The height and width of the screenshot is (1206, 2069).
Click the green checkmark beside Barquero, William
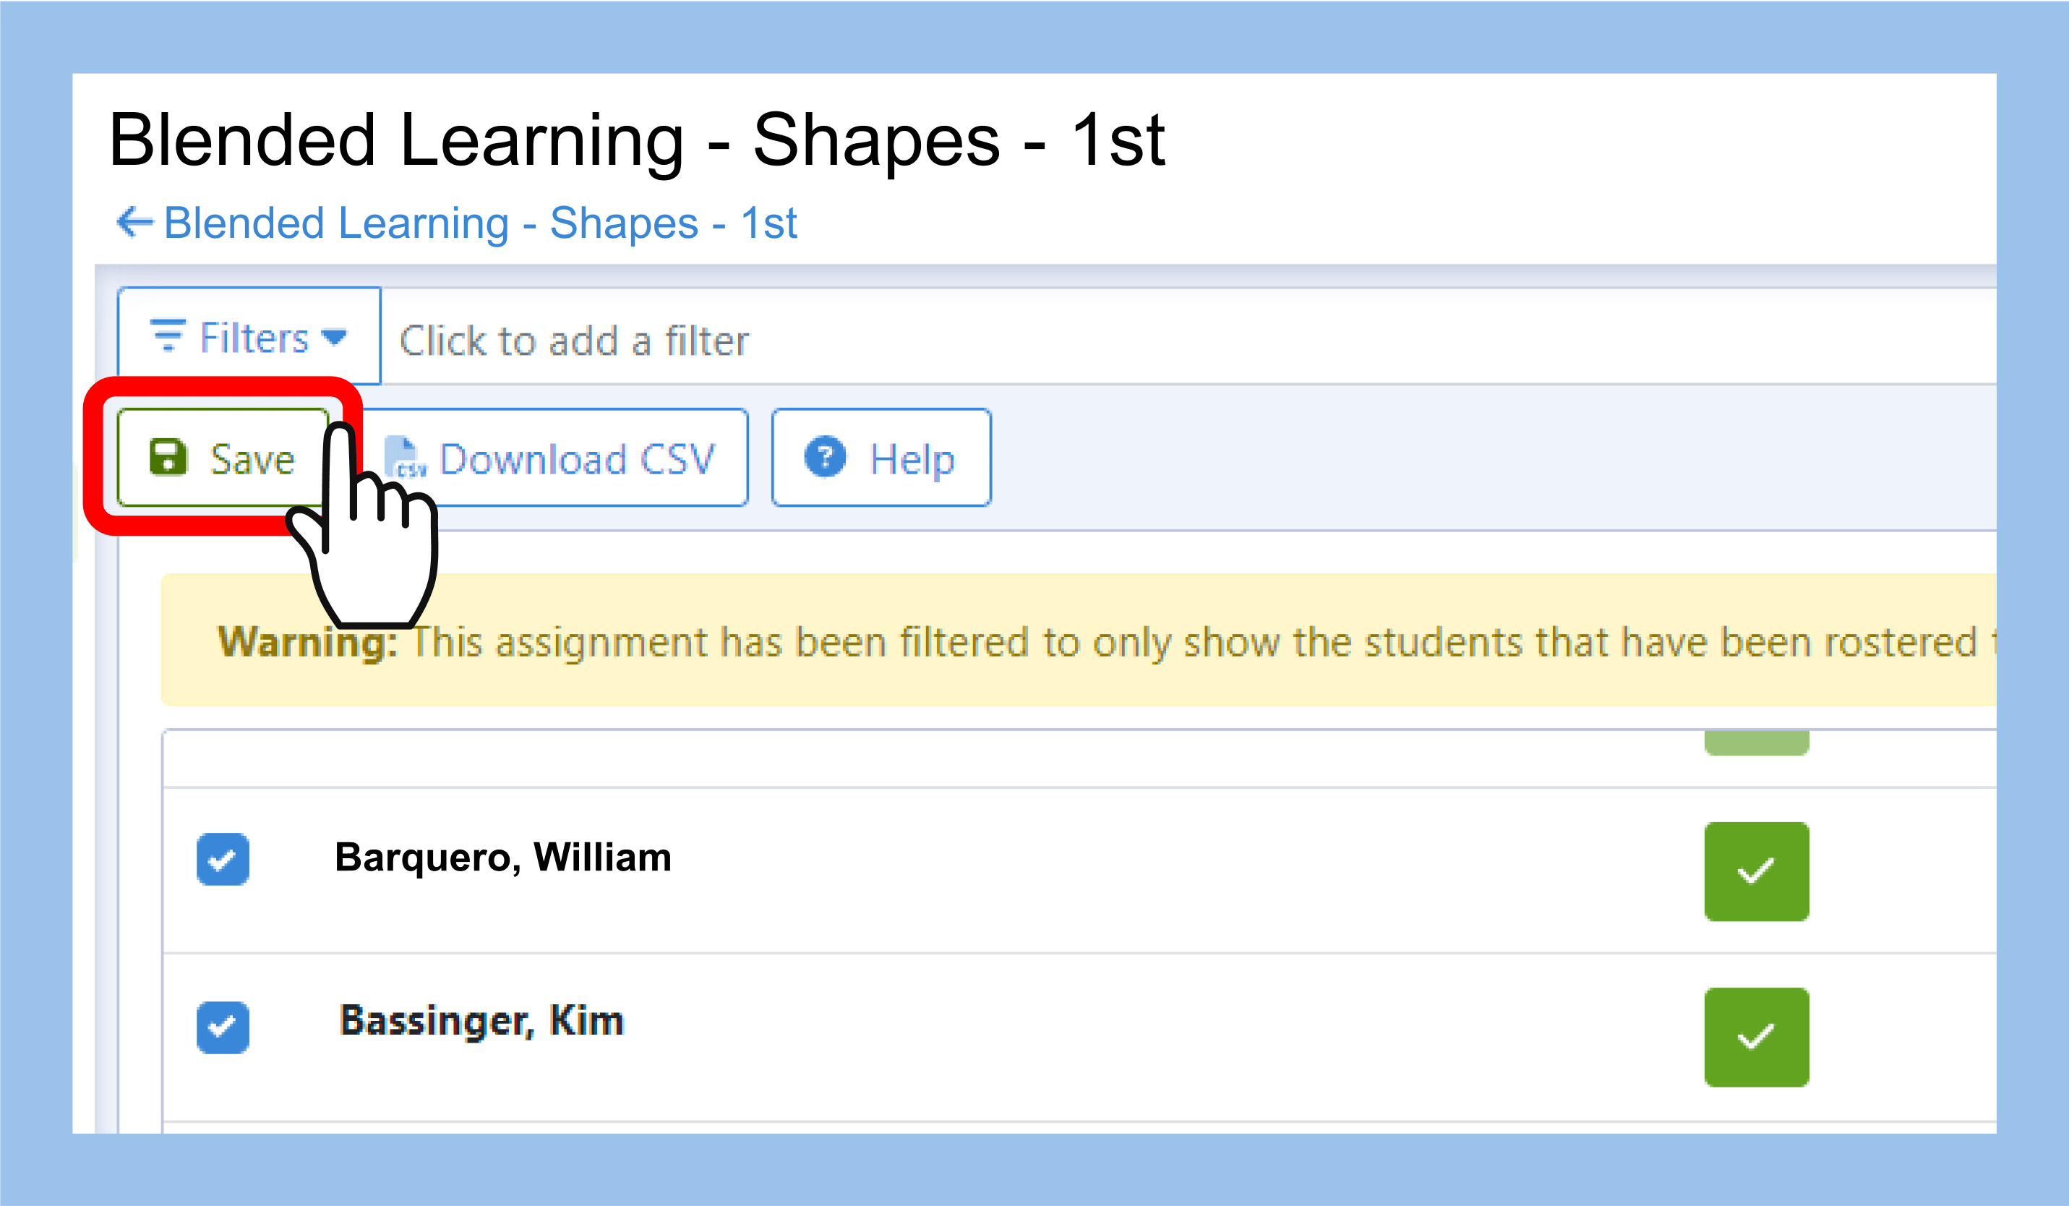(1755, 871)
